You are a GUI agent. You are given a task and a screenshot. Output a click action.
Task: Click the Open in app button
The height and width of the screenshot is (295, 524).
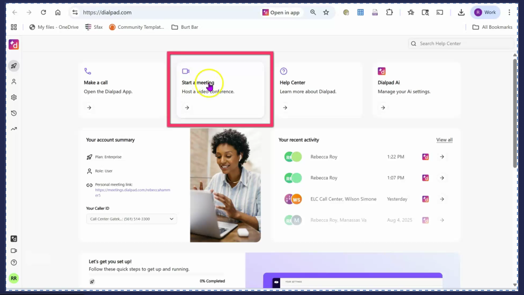tap(281, 12)
